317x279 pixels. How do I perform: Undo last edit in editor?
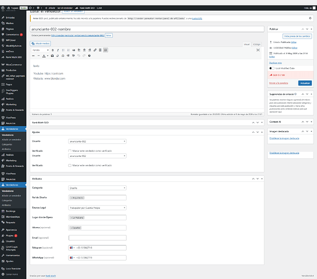tap(79, 56)
